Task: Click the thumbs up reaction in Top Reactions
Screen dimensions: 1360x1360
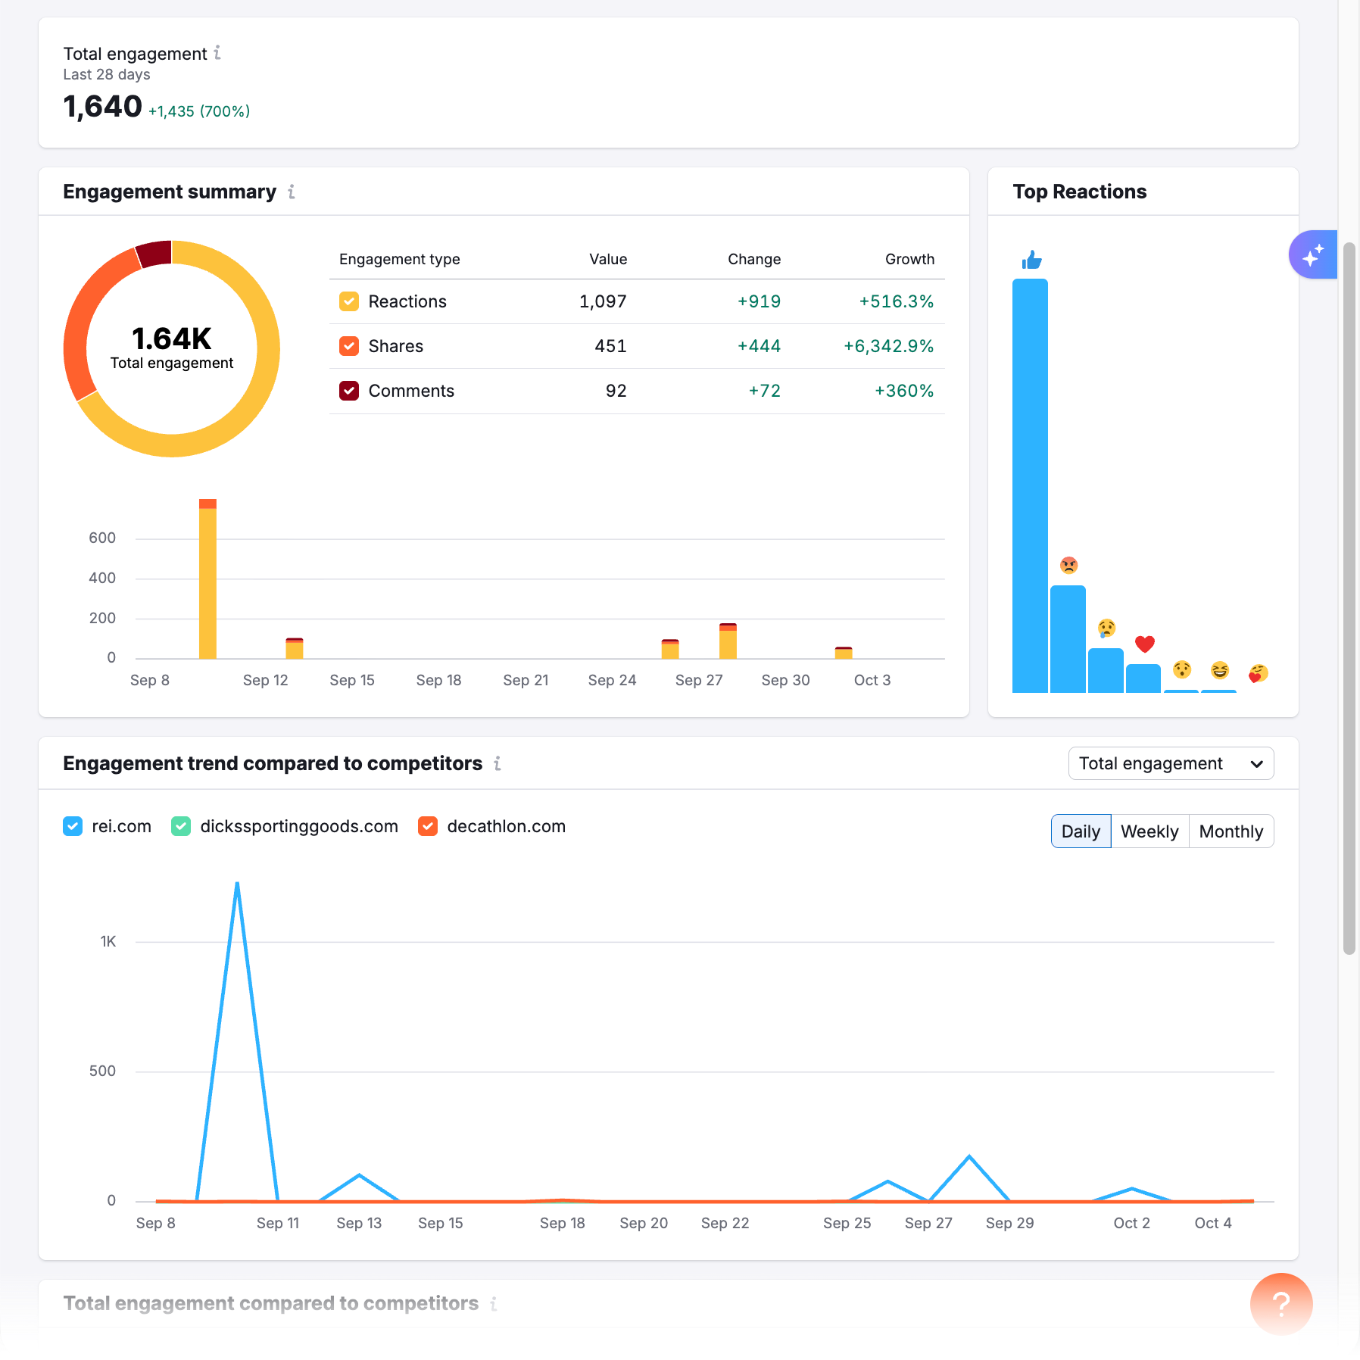Action: point(1031,260)
